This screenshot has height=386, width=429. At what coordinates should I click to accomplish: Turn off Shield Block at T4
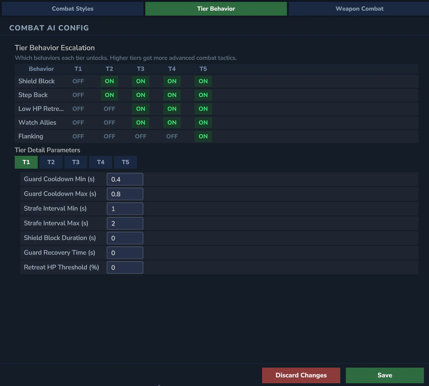click(x=172, y=81)
